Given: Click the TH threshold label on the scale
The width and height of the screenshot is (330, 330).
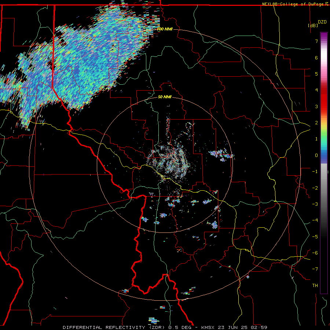Looking at the screenshot, I should pyautogui.click(x=315, y=286).
